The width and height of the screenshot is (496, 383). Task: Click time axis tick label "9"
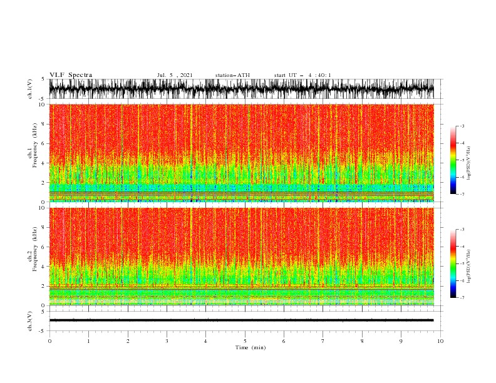tap(401, 341)
